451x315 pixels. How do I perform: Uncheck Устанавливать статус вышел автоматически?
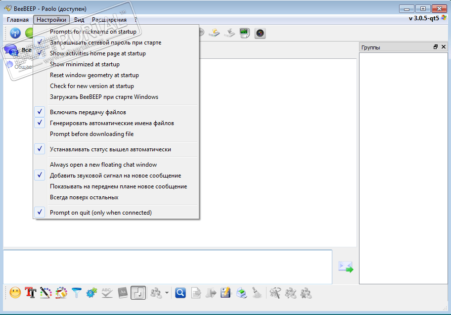(116, 149)
